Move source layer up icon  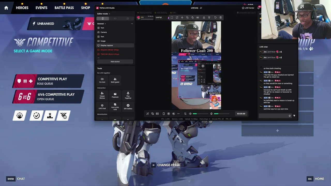pos(204,18)
